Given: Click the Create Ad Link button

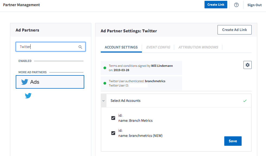Looking at the screenshot, I should [x=235, y=30].
